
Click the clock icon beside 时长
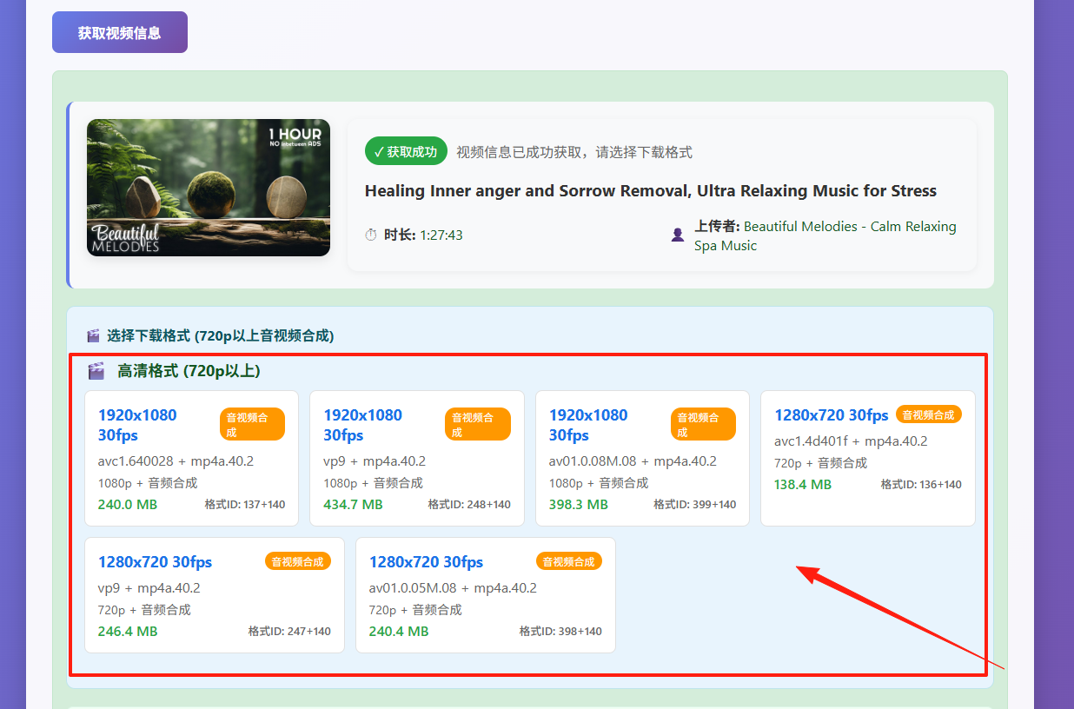[371, 235]
